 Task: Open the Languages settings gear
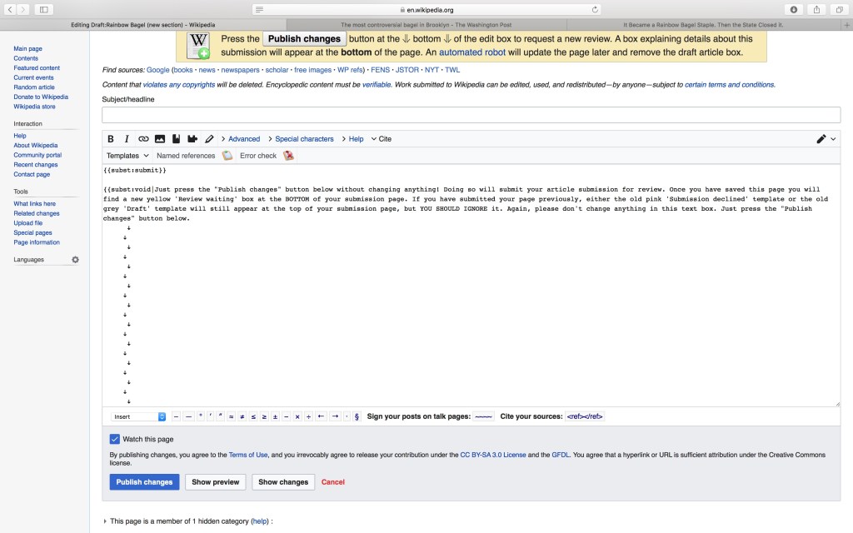pos(75,260)
